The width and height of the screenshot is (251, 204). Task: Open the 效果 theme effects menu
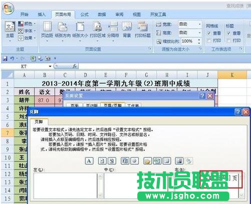click(x=27, y=38)
